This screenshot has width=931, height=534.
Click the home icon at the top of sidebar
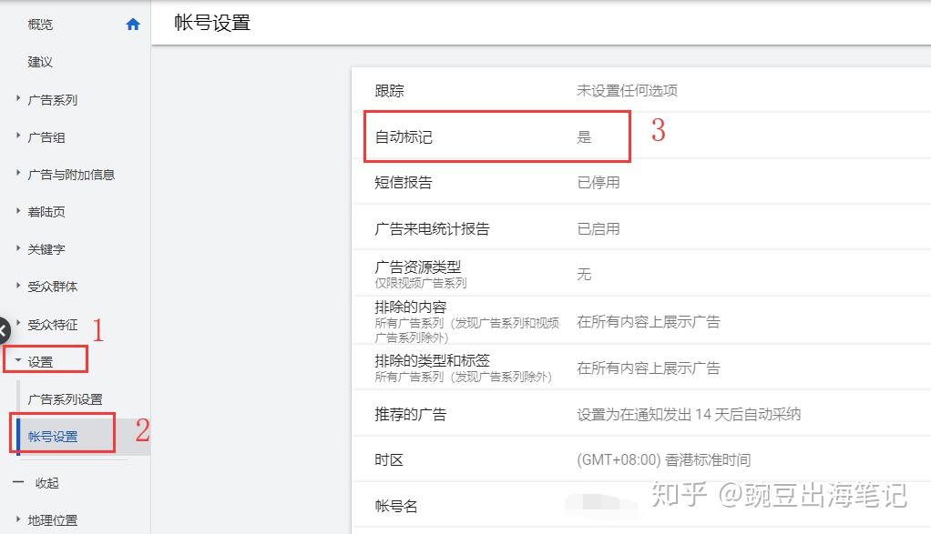click(x=133, y=24)
